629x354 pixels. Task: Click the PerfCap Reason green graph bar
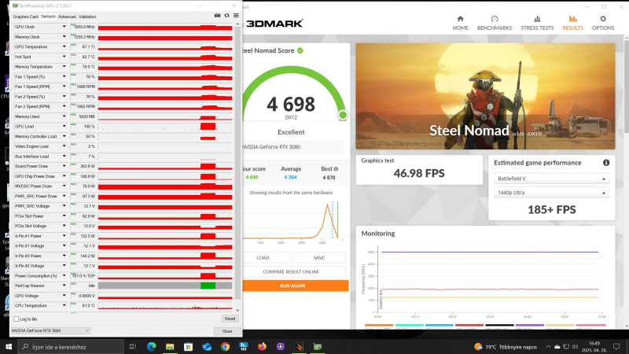click(208, 286)
